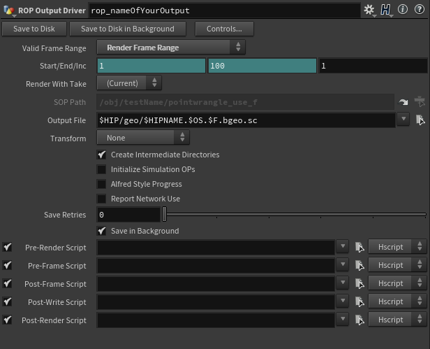The width and height of the screenshot is (430, 349).
Task: Open the Controls... button
Action: tap(224, 29)
